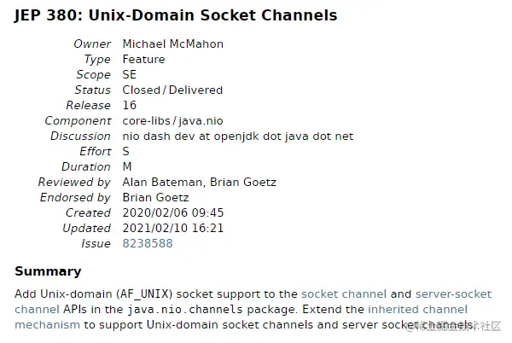Click the 'Feature' type value

pyautogui.click(x=143, y=60)
